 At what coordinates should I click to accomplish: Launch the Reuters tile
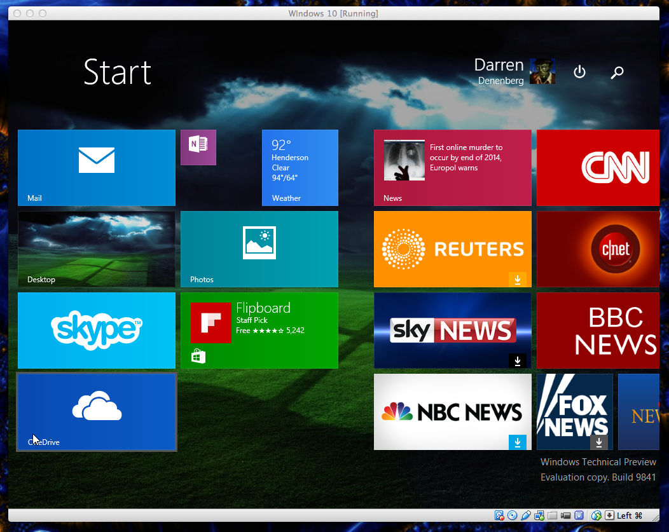(453, 249)
